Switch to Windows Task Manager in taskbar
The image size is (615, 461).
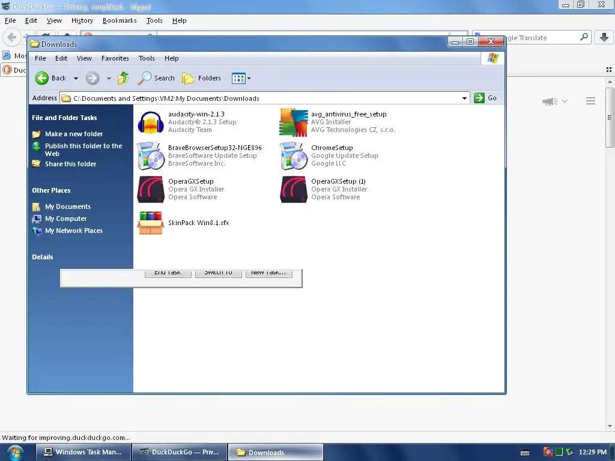(83, 452)
